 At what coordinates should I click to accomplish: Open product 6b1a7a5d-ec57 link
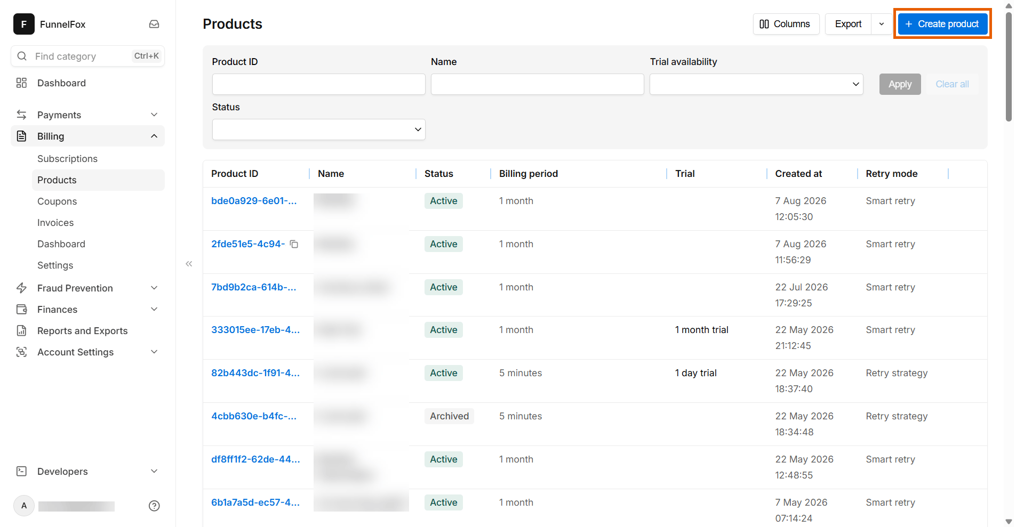[x=255, y=502]
